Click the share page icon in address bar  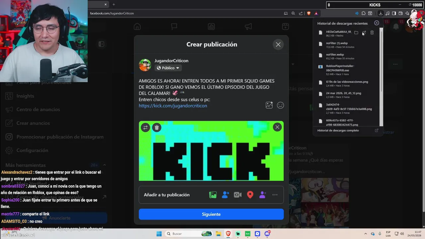point(301,13)
